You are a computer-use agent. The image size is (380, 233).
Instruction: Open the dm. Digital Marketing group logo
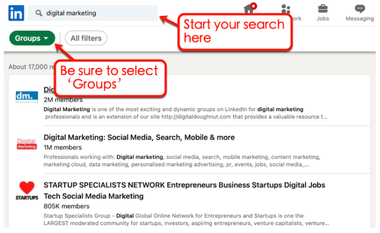coord(27,97)
